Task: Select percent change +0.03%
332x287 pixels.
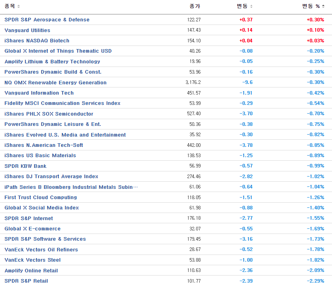Action: 315,41
